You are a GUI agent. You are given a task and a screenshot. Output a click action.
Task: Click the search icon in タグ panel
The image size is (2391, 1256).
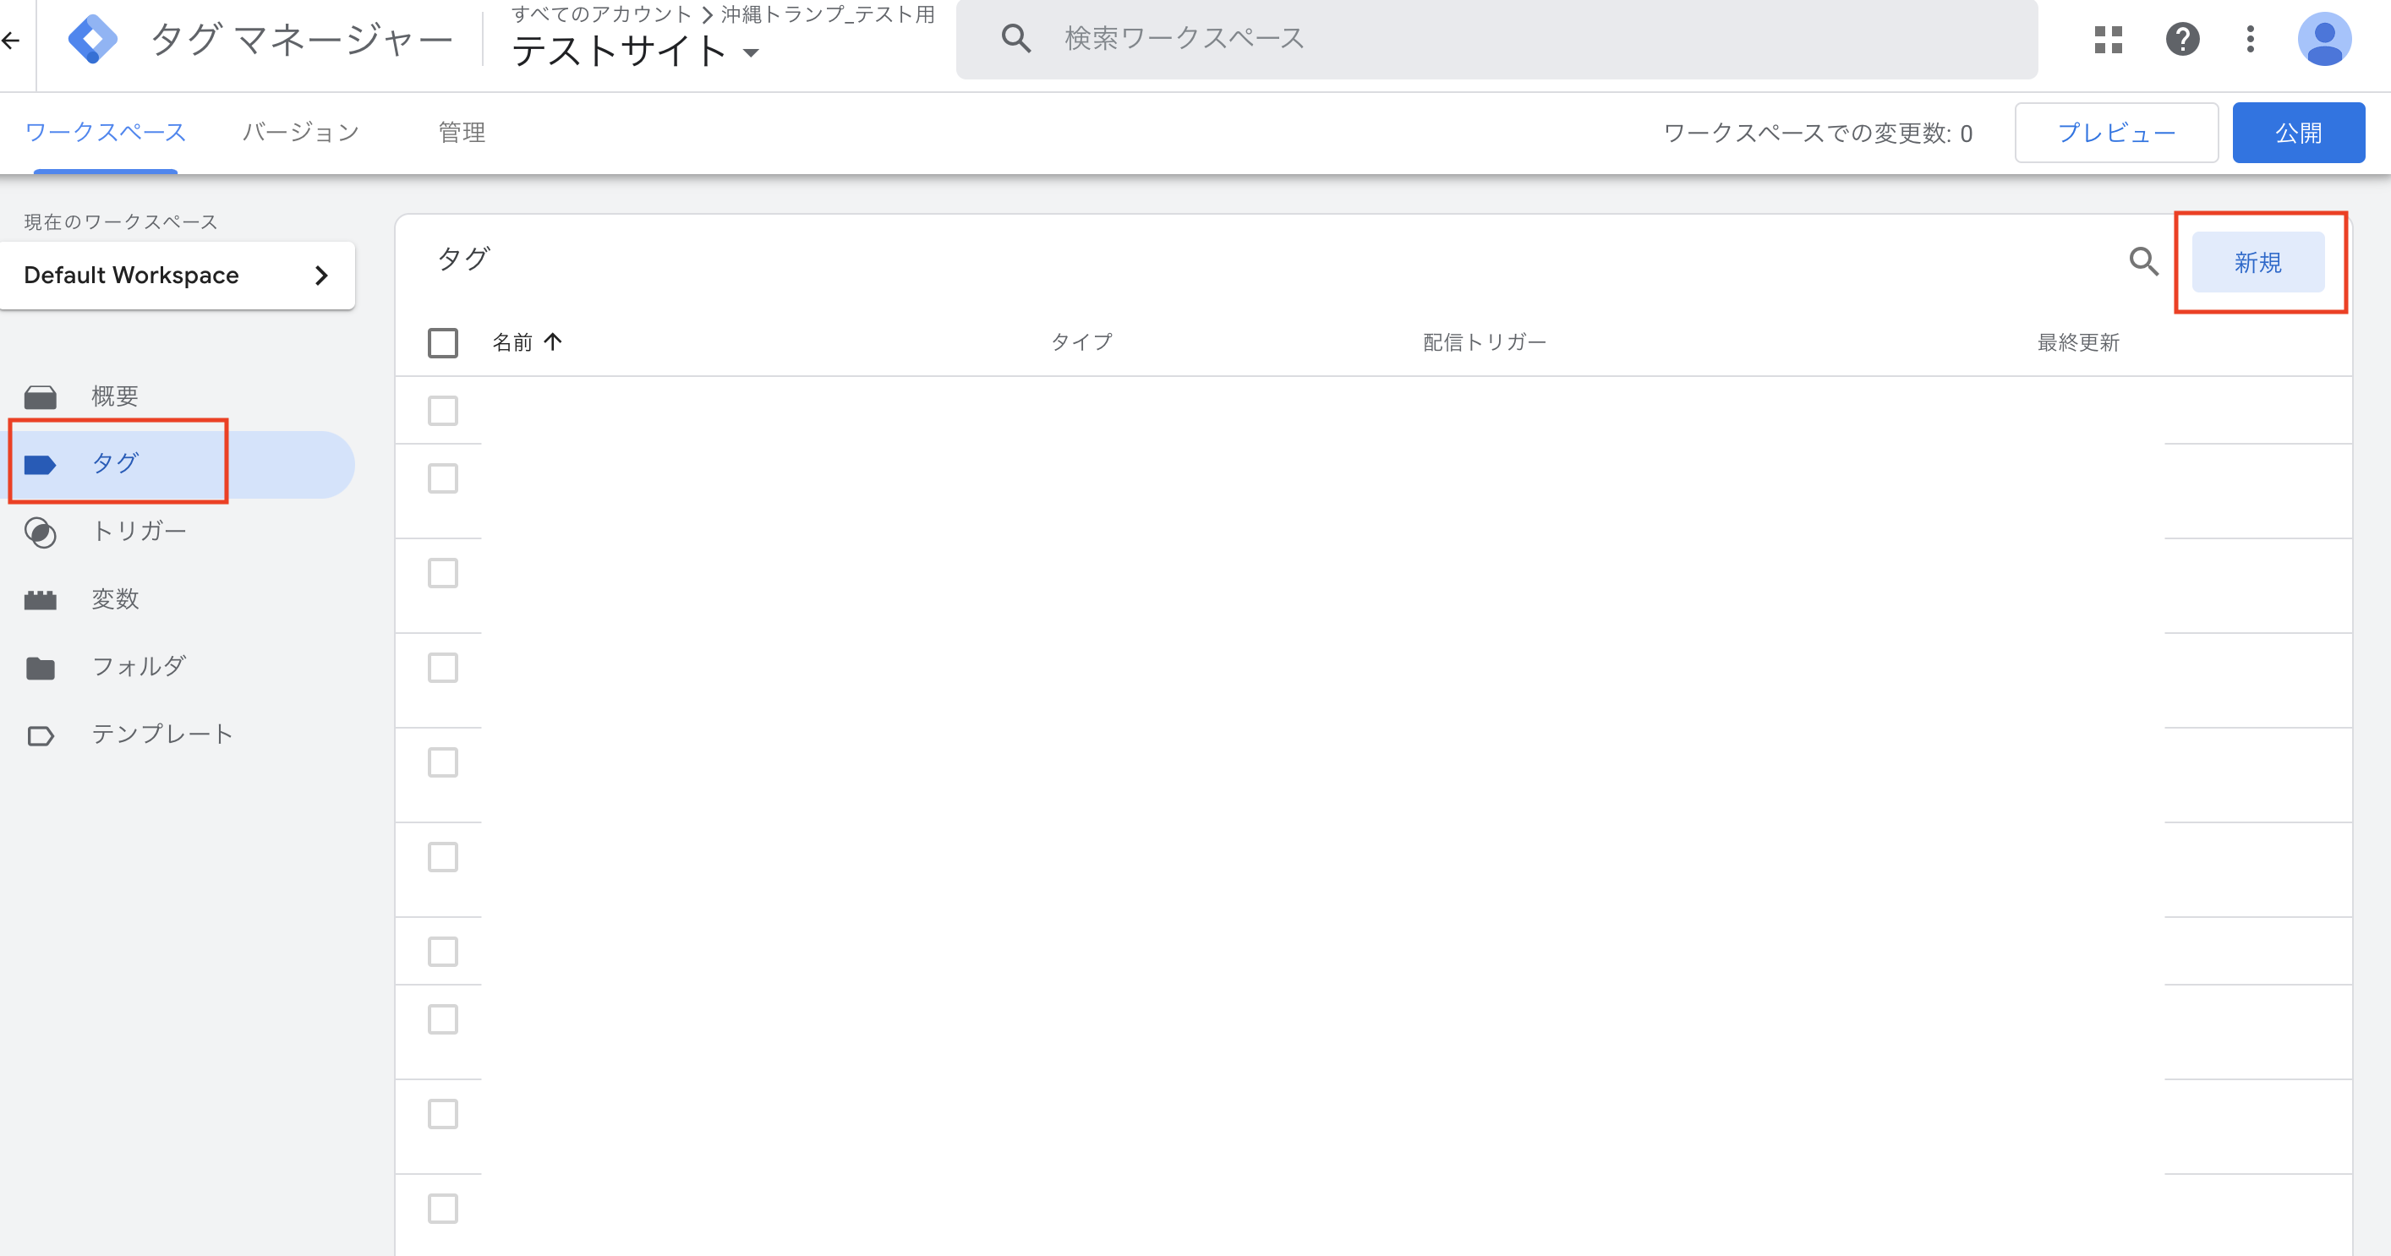coord(2143,261)
